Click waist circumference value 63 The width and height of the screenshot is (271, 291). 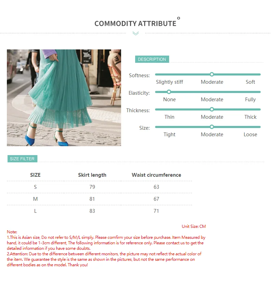click(156, 187)
